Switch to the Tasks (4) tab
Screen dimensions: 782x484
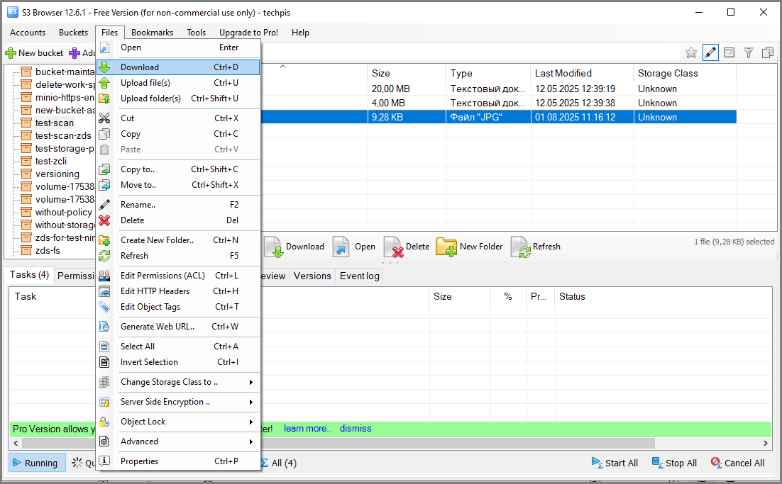coord(29,275)
